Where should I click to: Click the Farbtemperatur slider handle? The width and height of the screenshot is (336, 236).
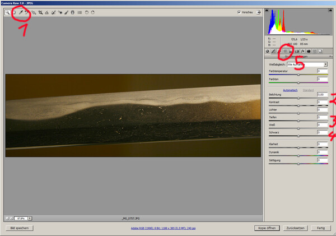click(298, 75)
